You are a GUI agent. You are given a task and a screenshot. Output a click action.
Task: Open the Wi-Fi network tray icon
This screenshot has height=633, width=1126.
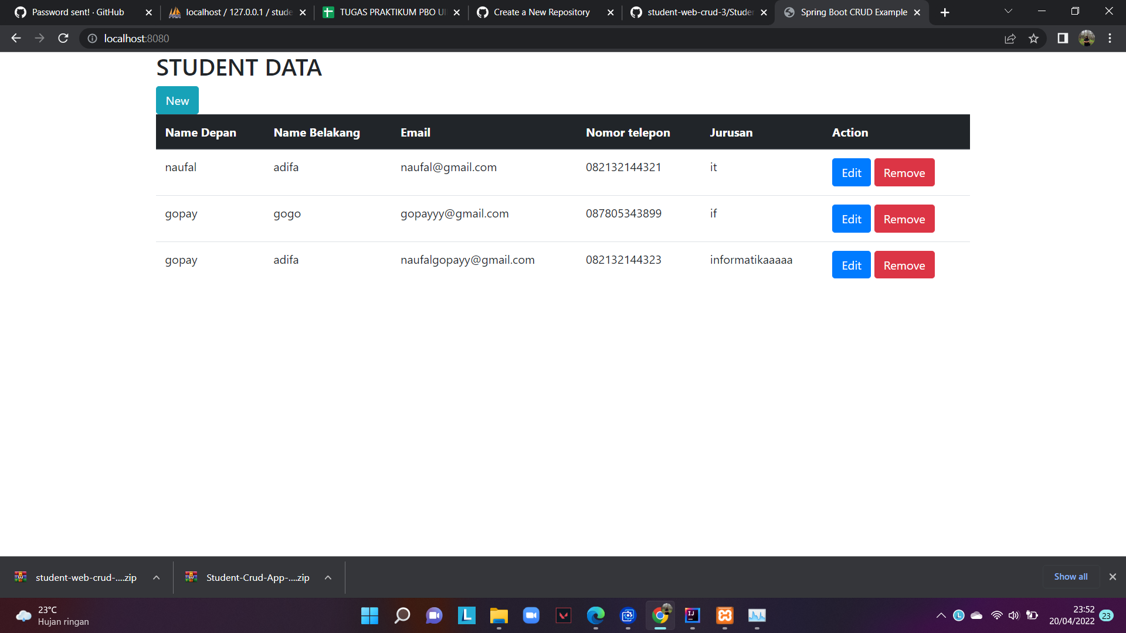996,615
